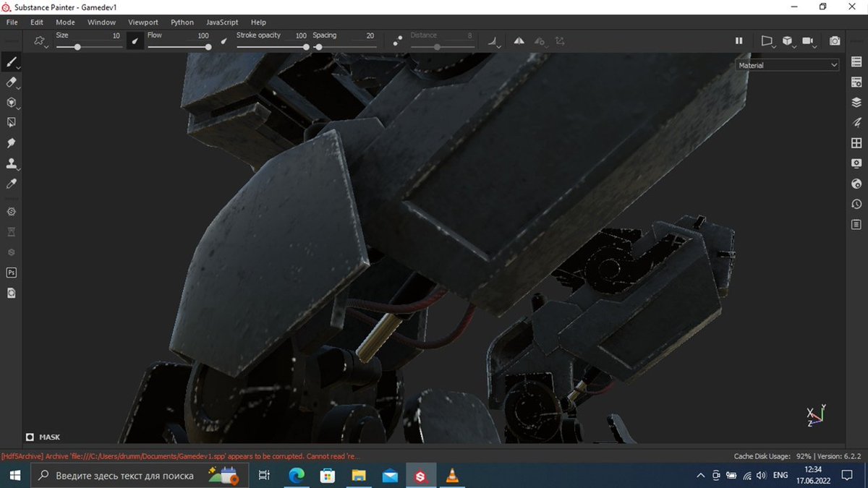868x488 pixels.
Task: Select the Smudge tool
Action: coord(11,143)
